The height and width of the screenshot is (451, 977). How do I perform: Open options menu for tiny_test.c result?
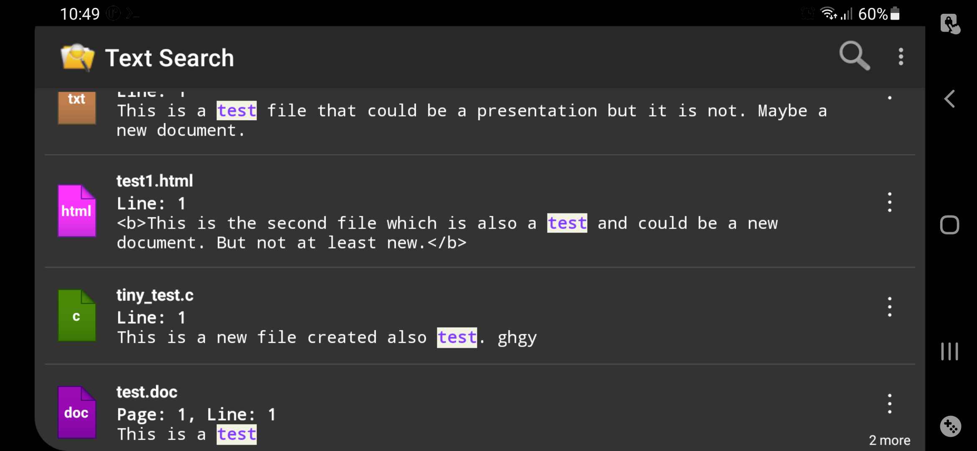[x=890, y=307]
